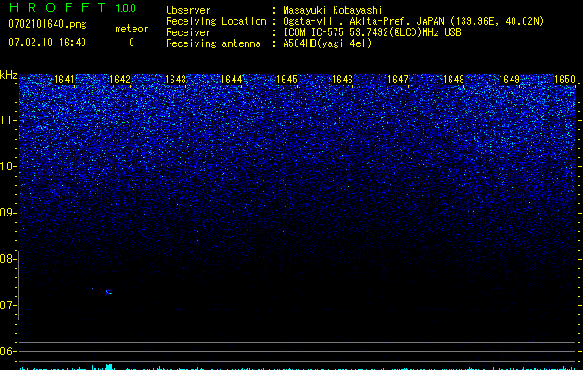Click the kHz axis unit label
The height and width of the screenshot is (370, 583).
[x=8, y=75]
